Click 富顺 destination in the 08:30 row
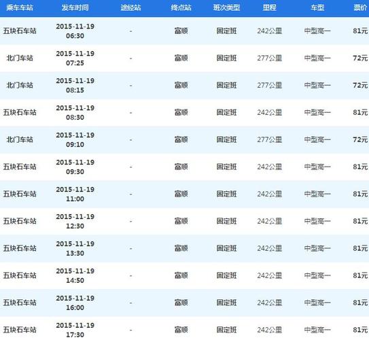 pyautogui.click(x=181, y=113)
